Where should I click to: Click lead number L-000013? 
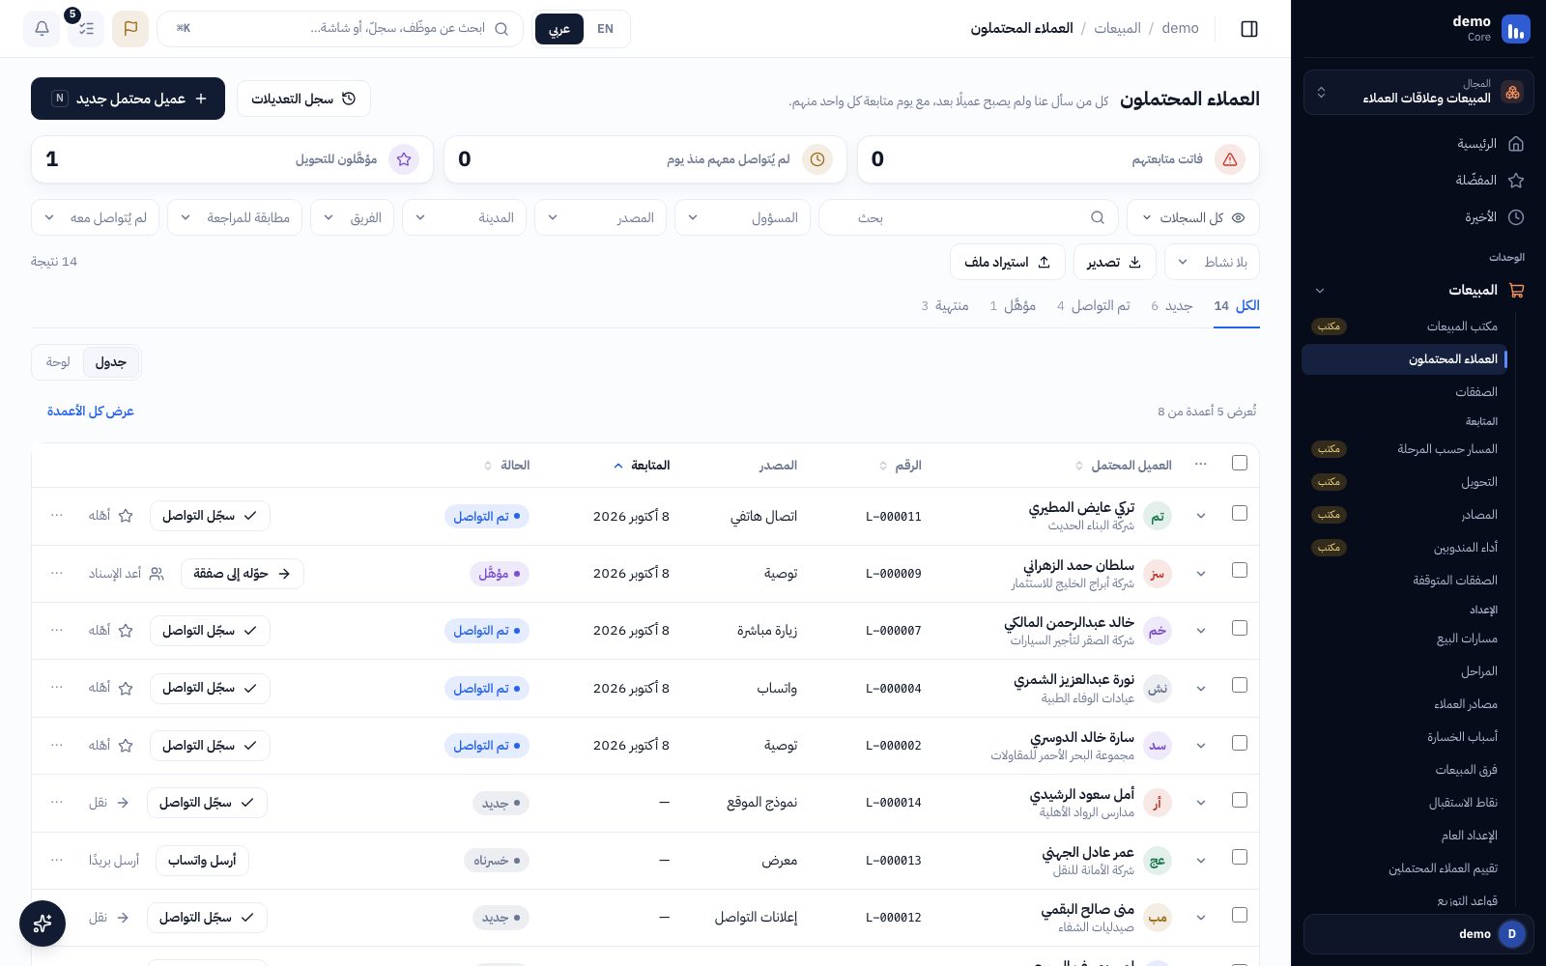(x=894, y=861)
